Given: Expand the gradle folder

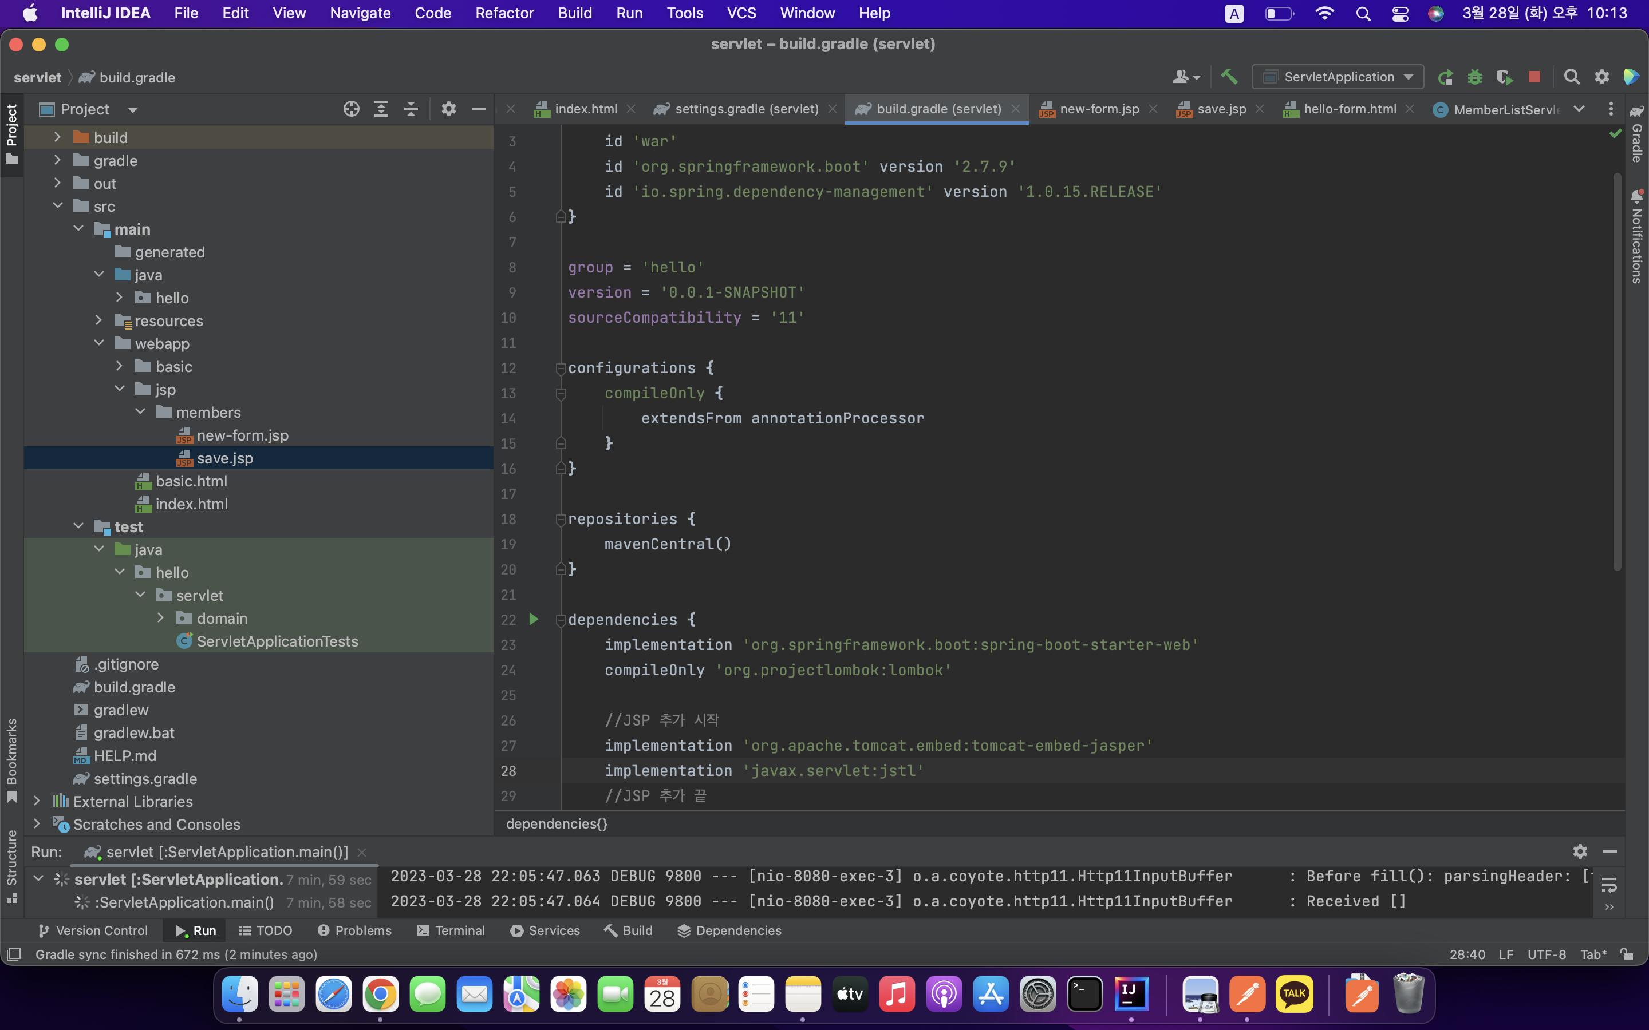Looking at the screenshot, I should click(58, 160).
